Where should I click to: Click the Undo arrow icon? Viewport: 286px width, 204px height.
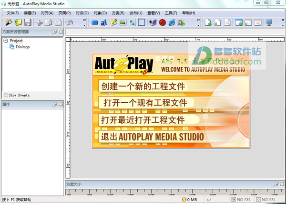coord(69,22)
